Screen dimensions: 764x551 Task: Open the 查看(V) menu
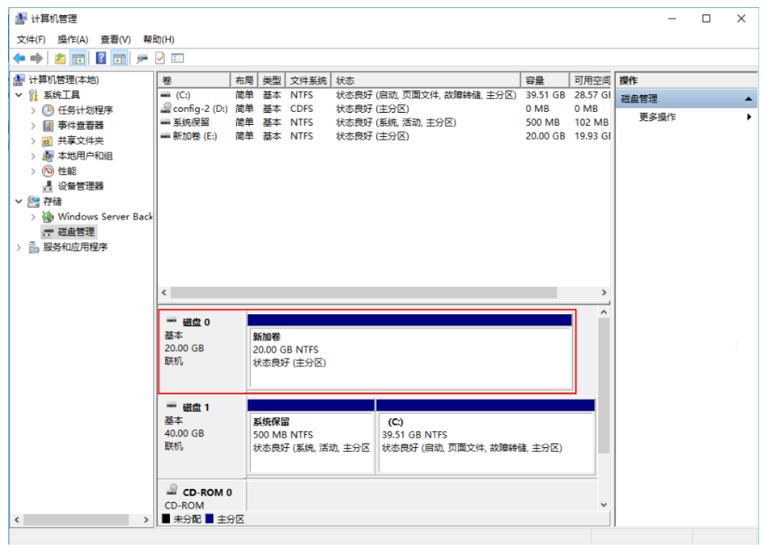pyautogui.click(x=115, y=39)
